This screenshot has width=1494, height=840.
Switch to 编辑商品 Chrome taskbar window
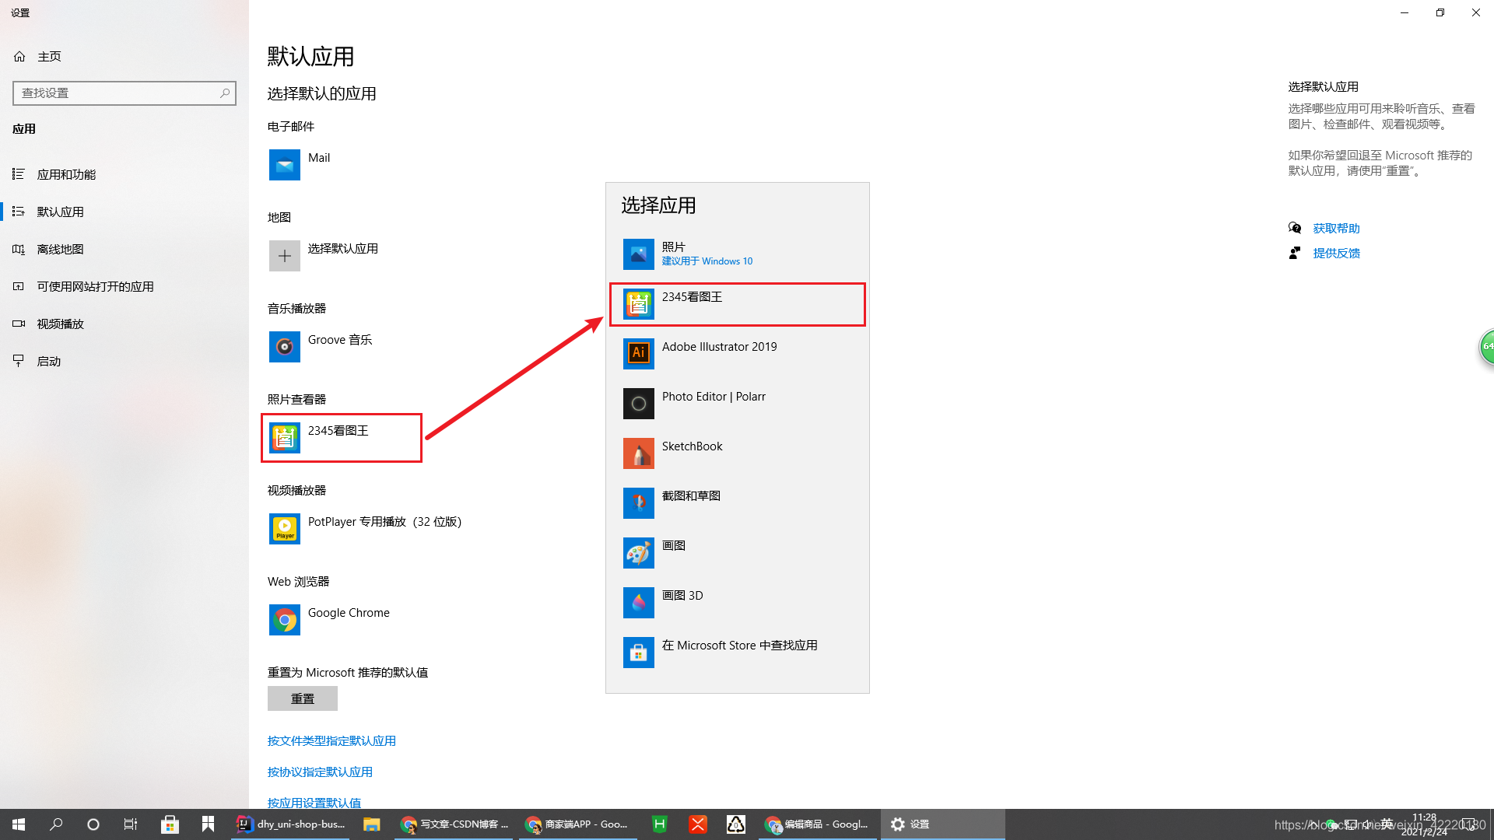(x=817, y=824)
